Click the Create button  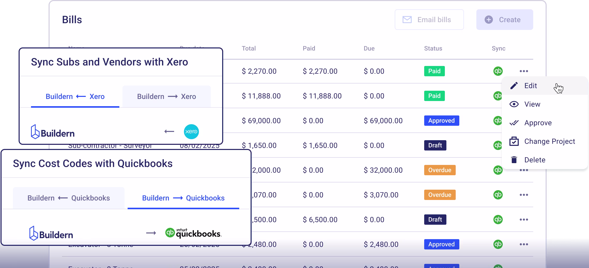(505, 20)
